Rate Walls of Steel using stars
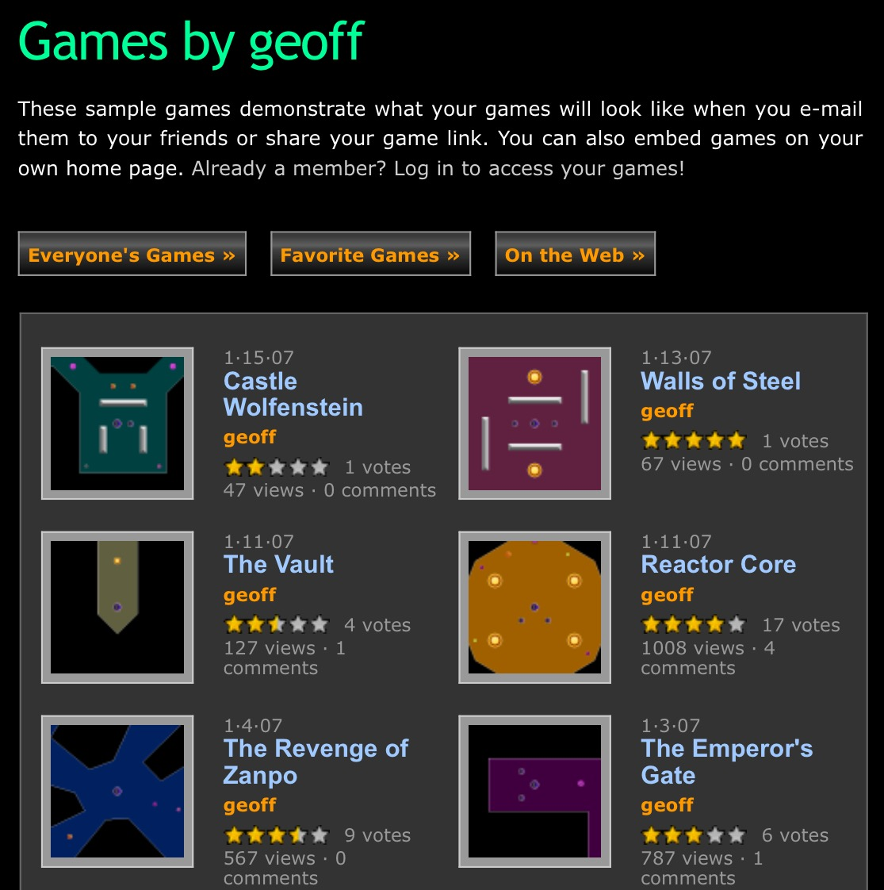The image size is (884, 890). click(x=694, y=440)
